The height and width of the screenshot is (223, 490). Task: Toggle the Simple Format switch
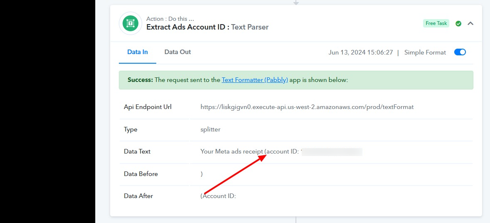click(x=460, y=52)
